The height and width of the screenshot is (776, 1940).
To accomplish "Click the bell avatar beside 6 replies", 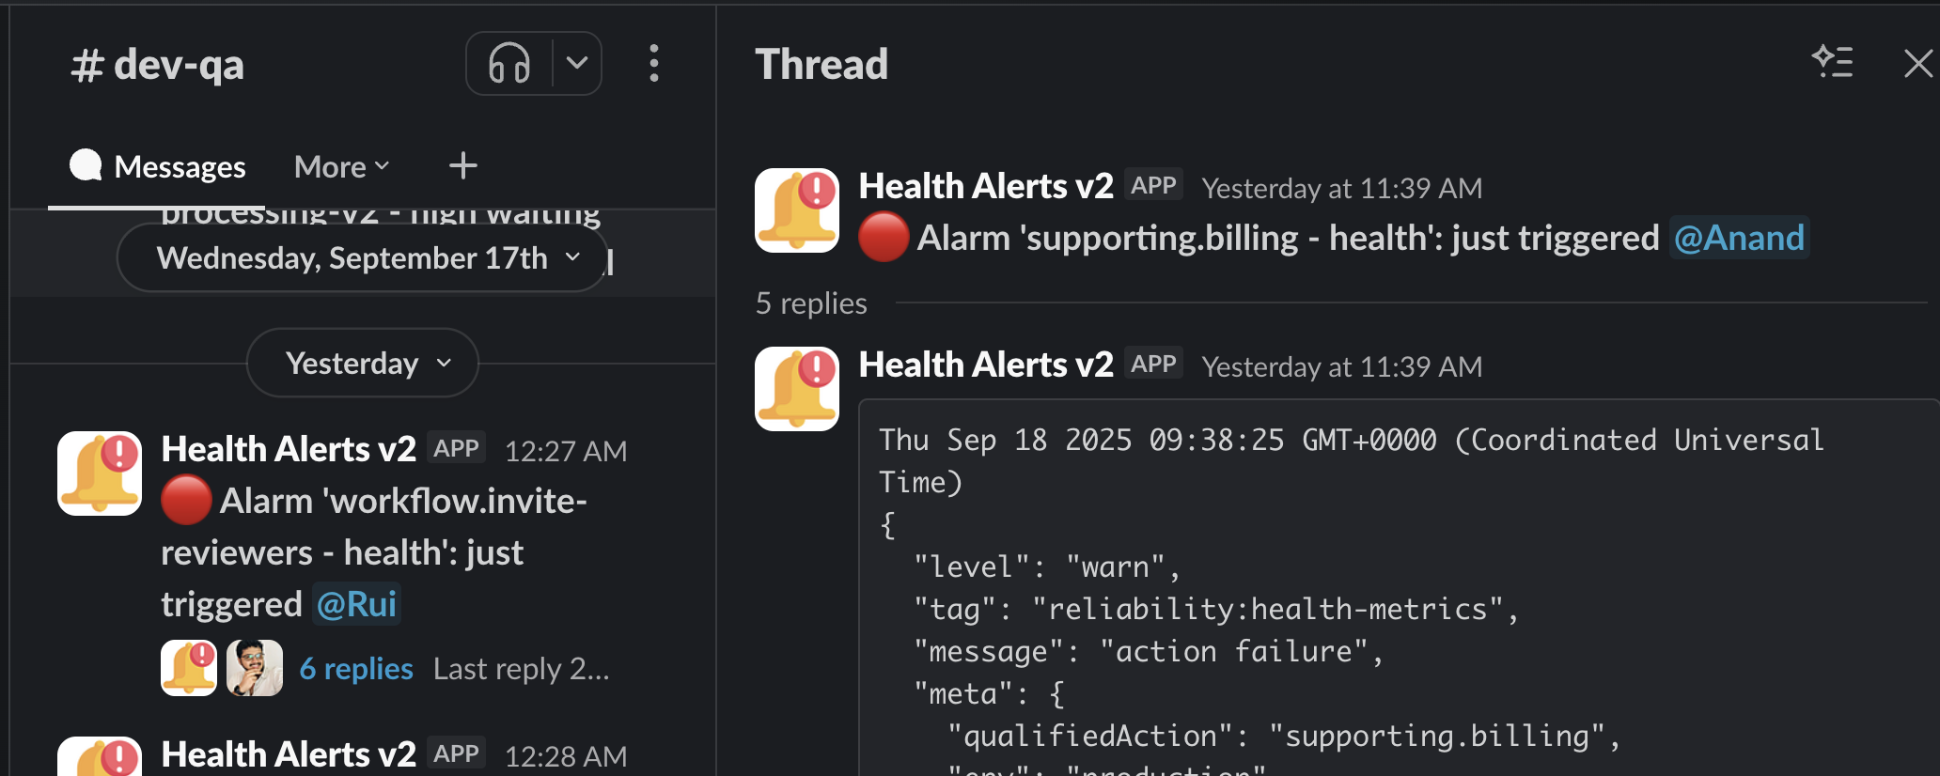I will [189, 668].
